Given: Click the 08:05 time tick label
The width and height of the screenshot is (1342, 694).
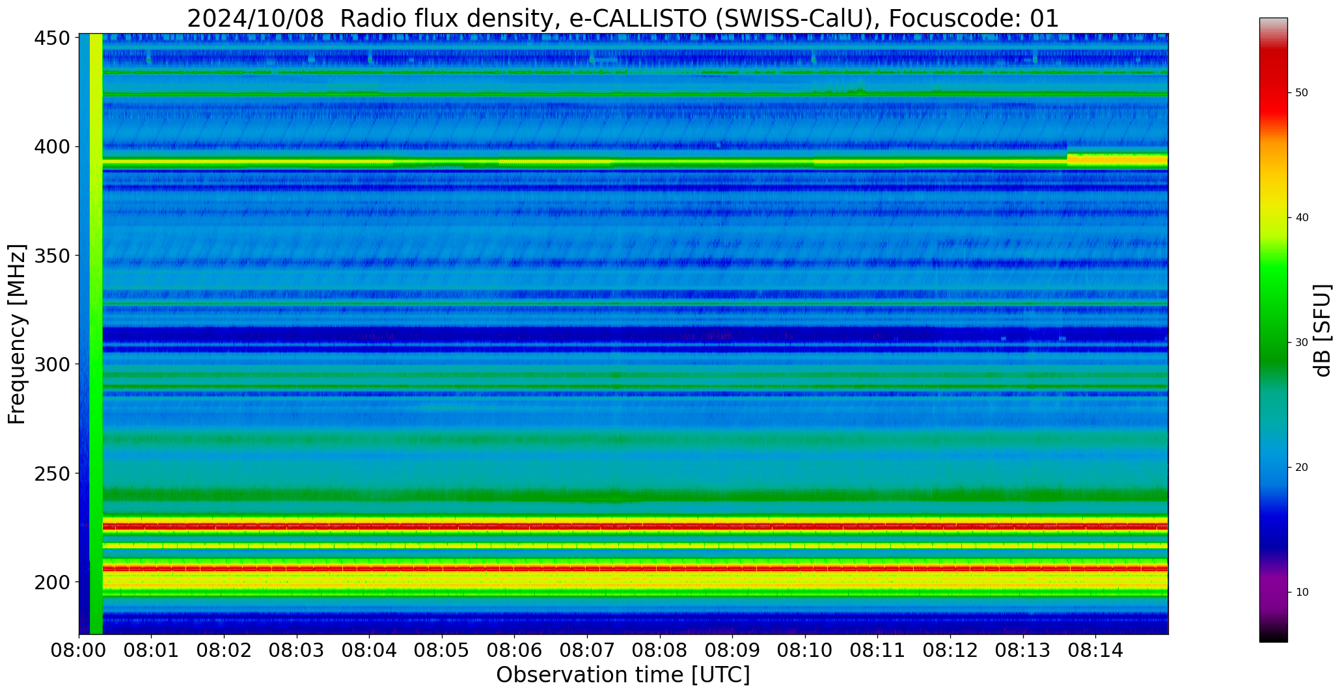Looking at the screenshot, I should pyautogui.click(x=442, y=649).
